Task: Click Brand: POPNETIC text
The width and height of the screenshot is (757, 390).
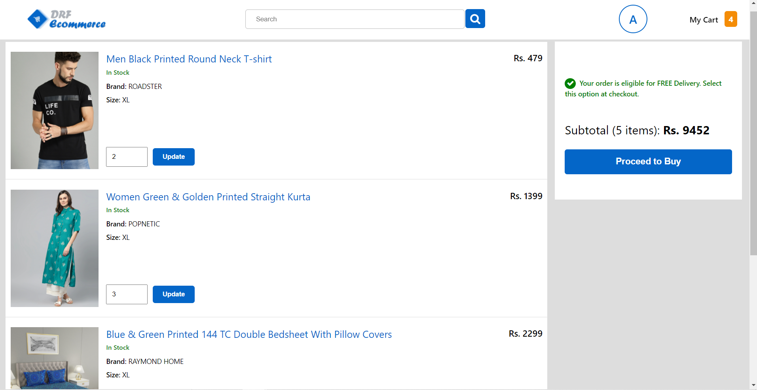Action: pyautogui.click(x=133, y=224)
